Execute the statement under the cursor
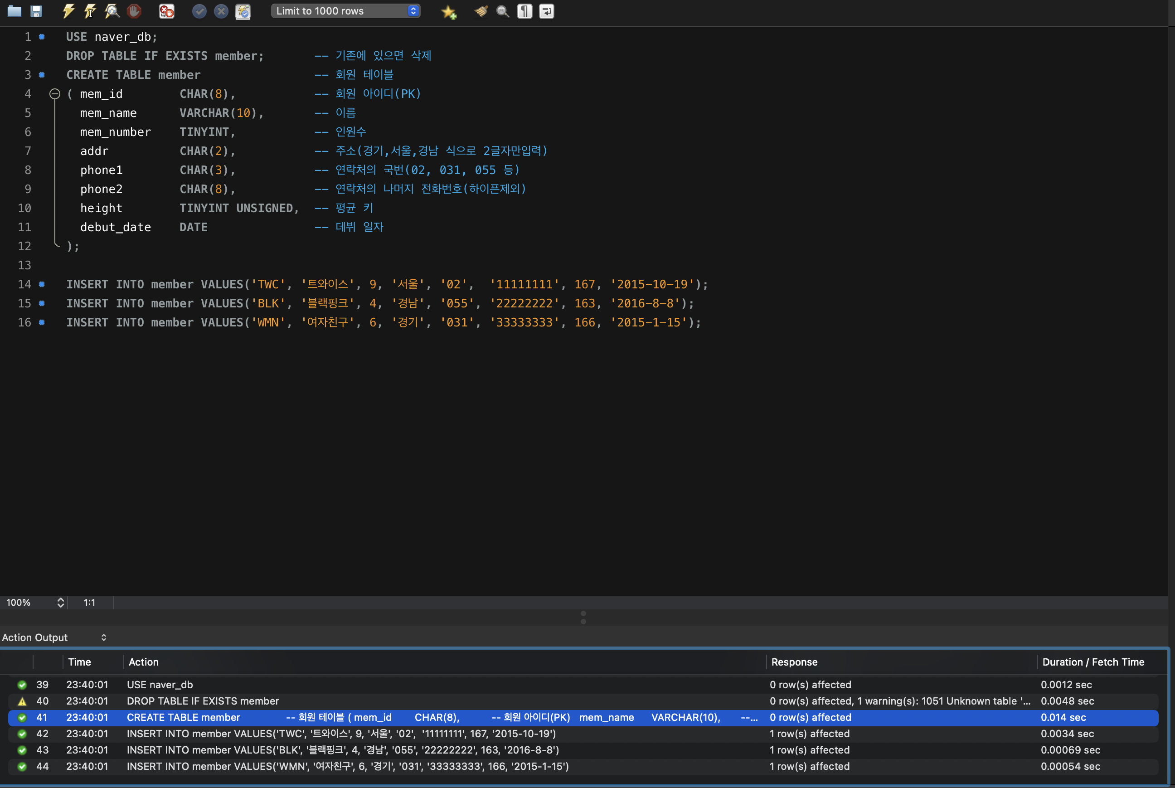 [x=90, y=11]
